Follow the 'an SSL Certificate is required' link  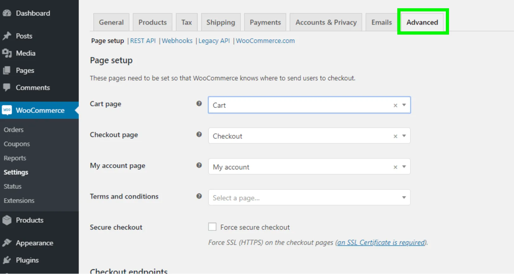381,242
